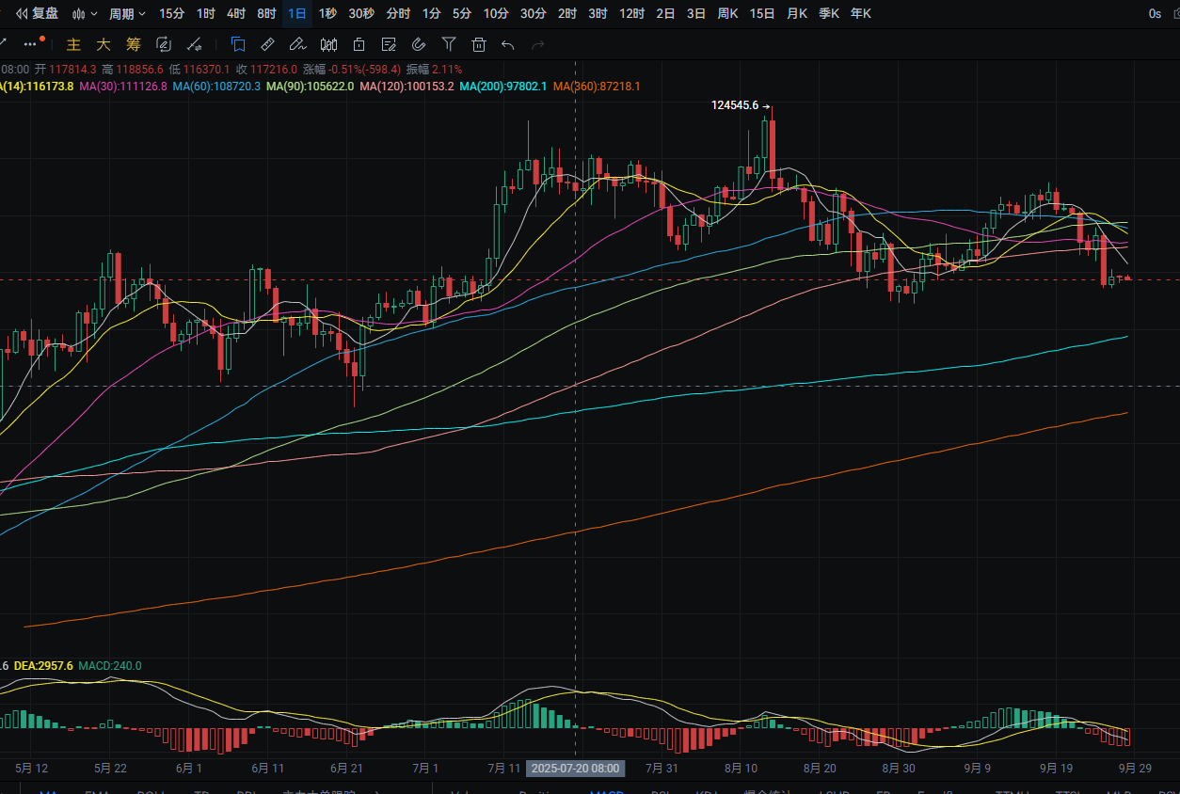Click the lock drawings icon
The height and width of the screenshot is (794, 1180).
(359, 44)
